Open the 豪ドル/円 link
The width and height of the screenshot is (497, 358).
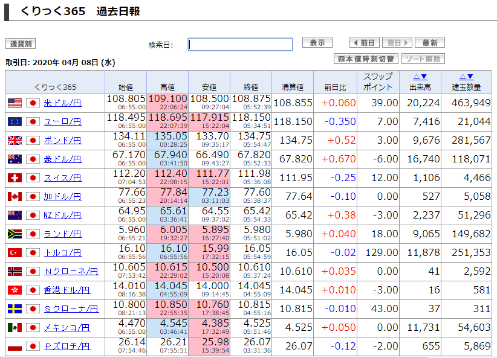coord(63,159)
